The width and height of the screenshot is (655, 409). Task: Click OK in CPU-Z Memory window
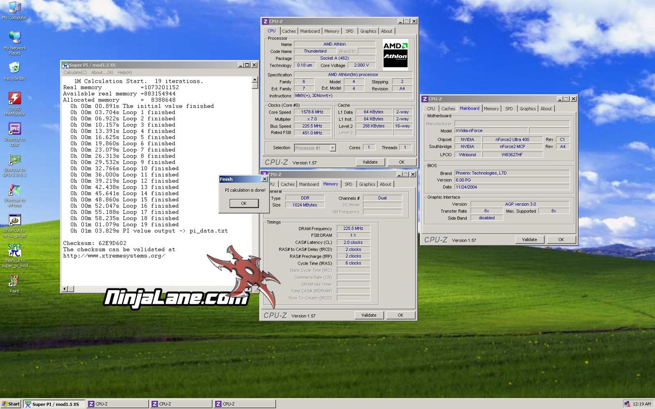tap(400, 315)
